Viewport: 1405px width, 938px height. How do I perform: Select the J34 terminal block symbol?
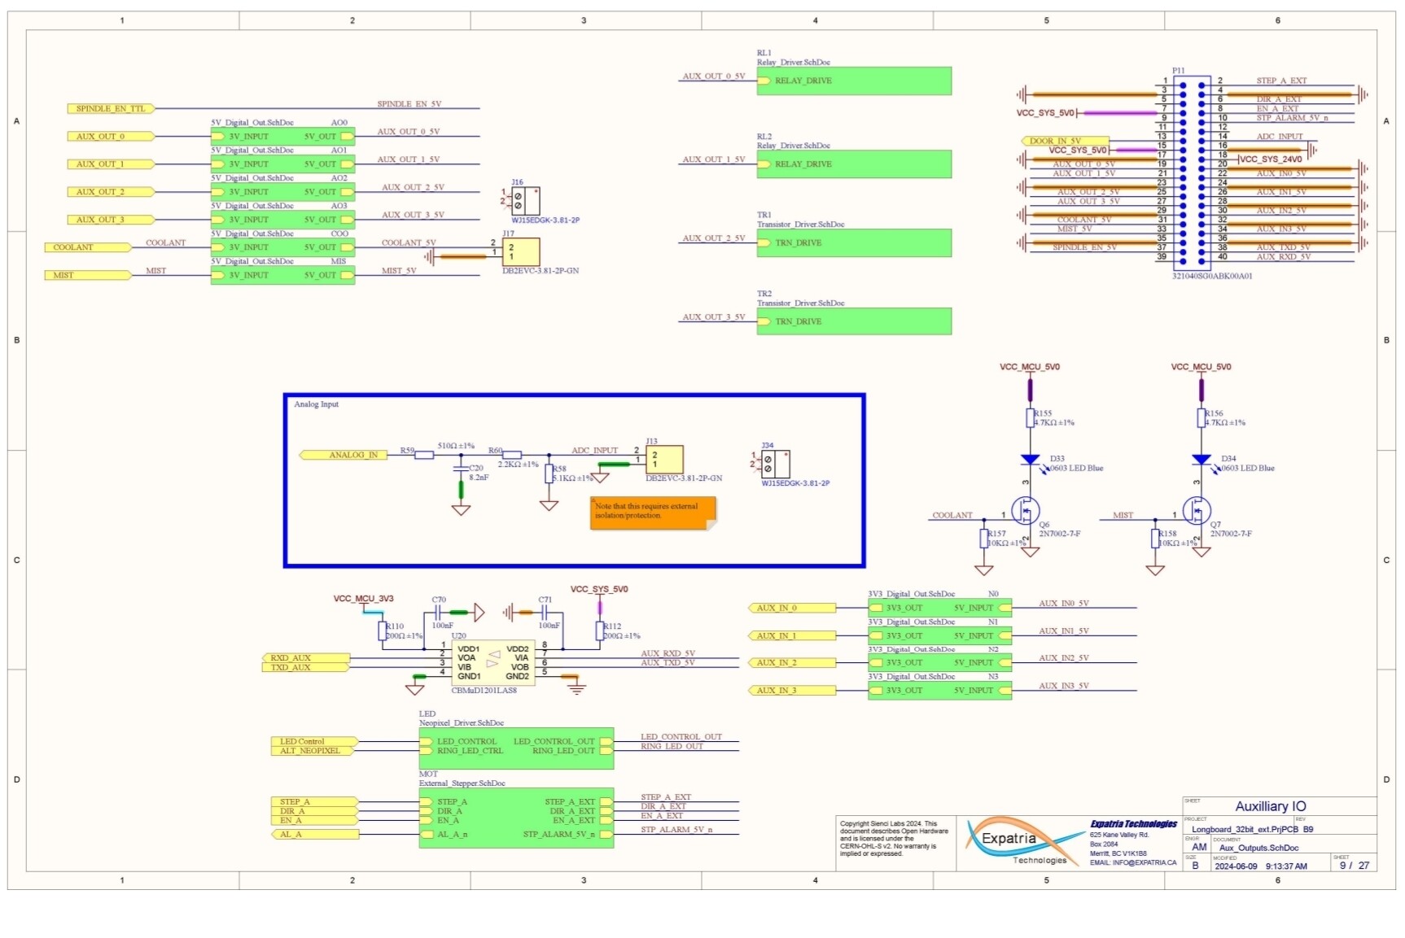(x=775, y=465)
